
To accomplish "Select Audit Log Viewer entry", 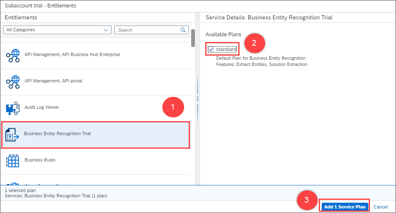I will pos(96,108).
